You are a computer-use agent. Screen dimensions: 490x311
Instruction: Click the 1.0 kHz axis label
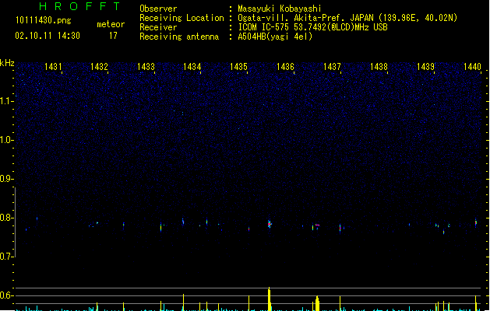(6, 140)
